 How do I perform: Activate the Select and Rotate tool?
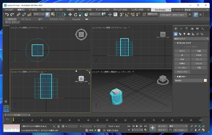[76, 14]
